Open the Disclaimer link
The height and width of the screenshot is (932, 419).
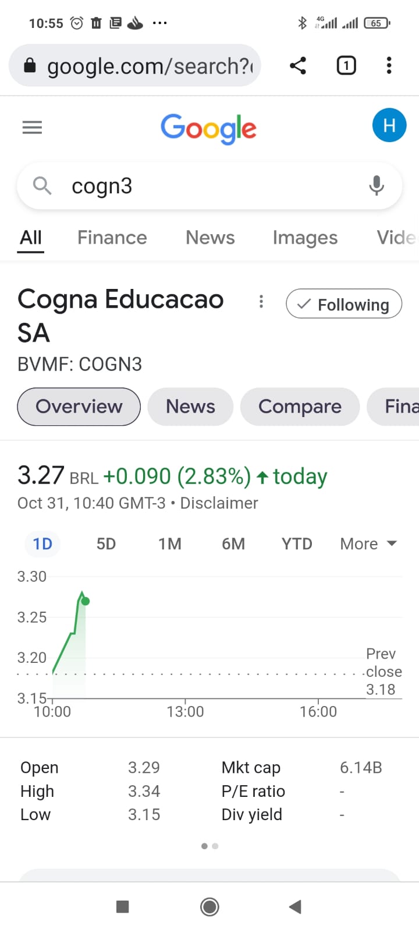click(x=219, y=503)
